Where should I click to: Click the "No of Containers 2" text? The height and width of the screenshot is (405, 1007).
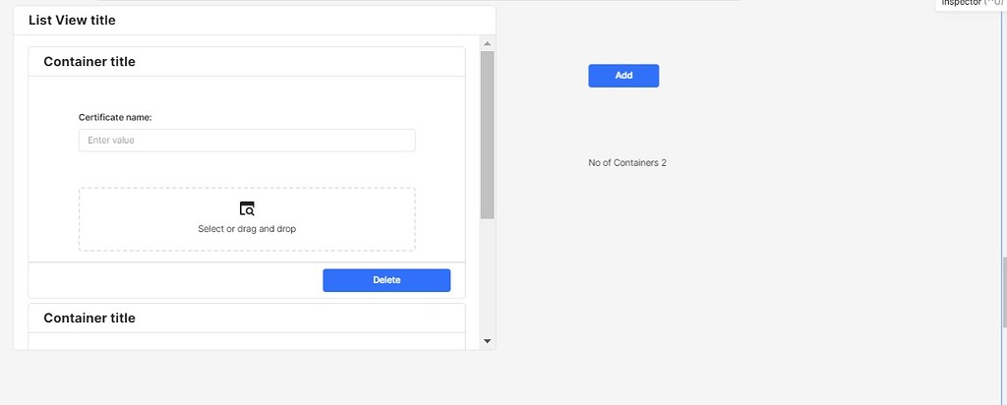pyautogui.click(x=627, y=163)
